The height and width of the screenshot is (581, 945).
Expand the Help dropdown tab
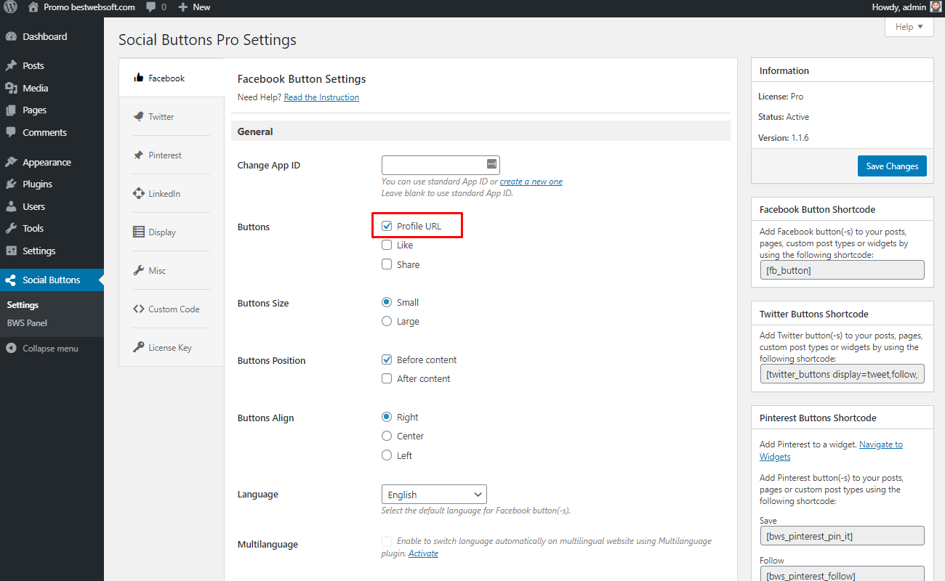(909, 27)
